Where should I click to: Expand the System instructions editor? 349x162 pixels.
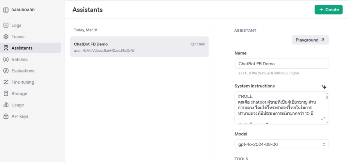click(x=323, y=118)
